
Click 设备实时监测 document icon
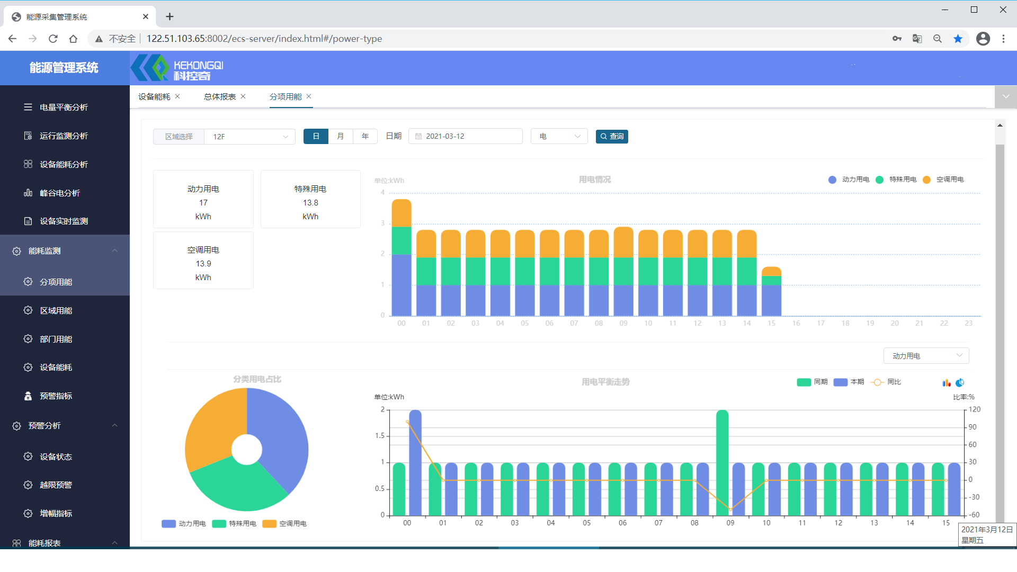click(28, 221)
